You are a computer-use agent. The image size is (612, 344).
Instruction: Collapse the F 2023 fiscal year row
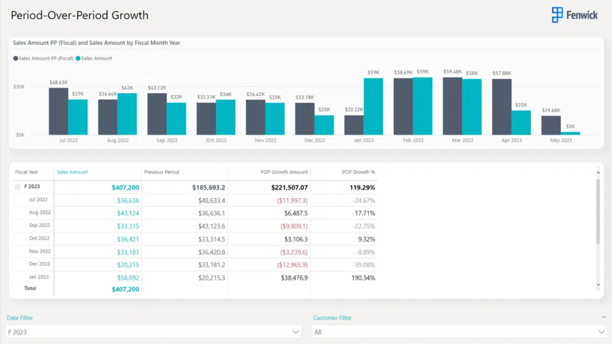[17, 187]
